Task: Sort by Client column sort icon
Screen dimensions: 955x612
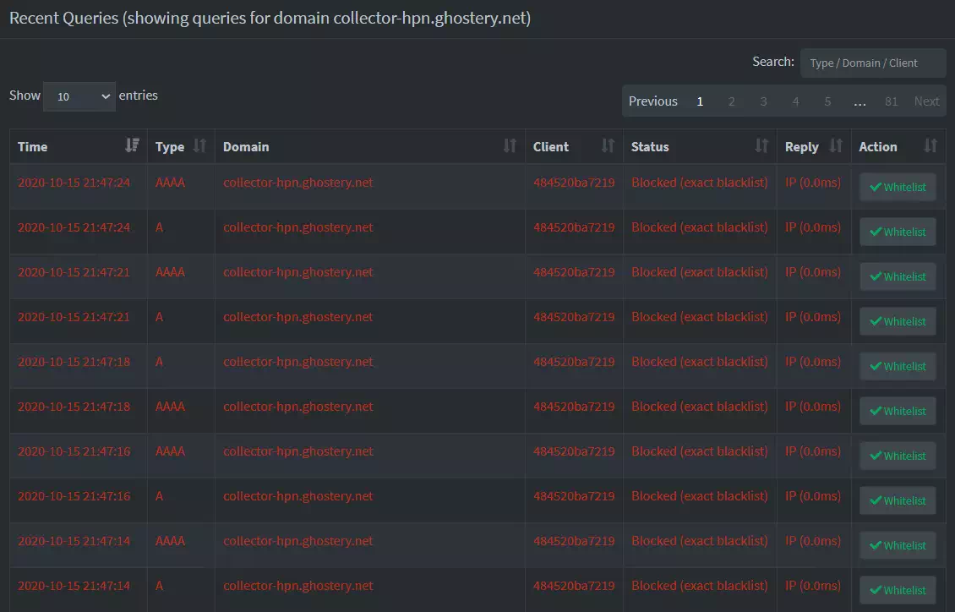Action: tap(608, 145)
